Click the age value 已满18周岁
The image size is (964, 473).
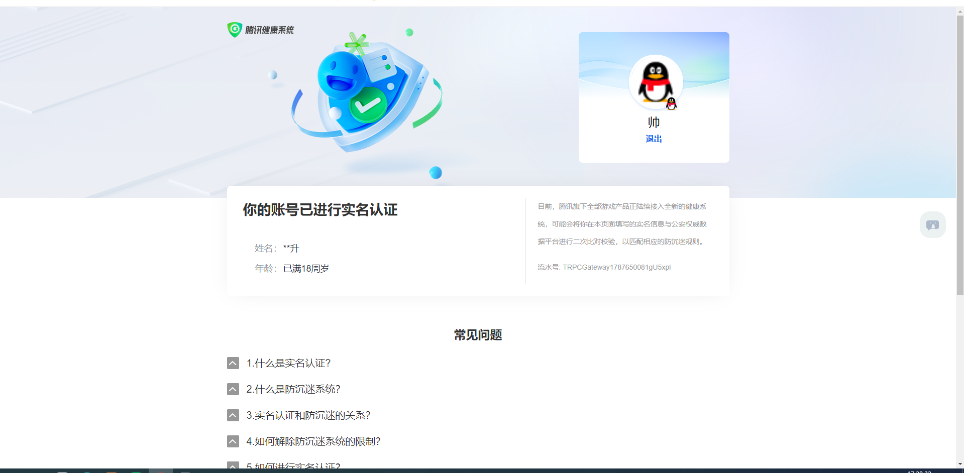click(x=306, y=269)
